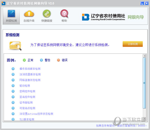Select the 可信站点检测 item
This screenshot has width=150, height=130.
point(27,108)
